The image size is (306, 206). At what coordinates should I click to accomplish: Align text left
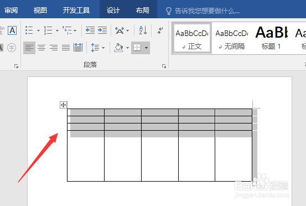29,48
